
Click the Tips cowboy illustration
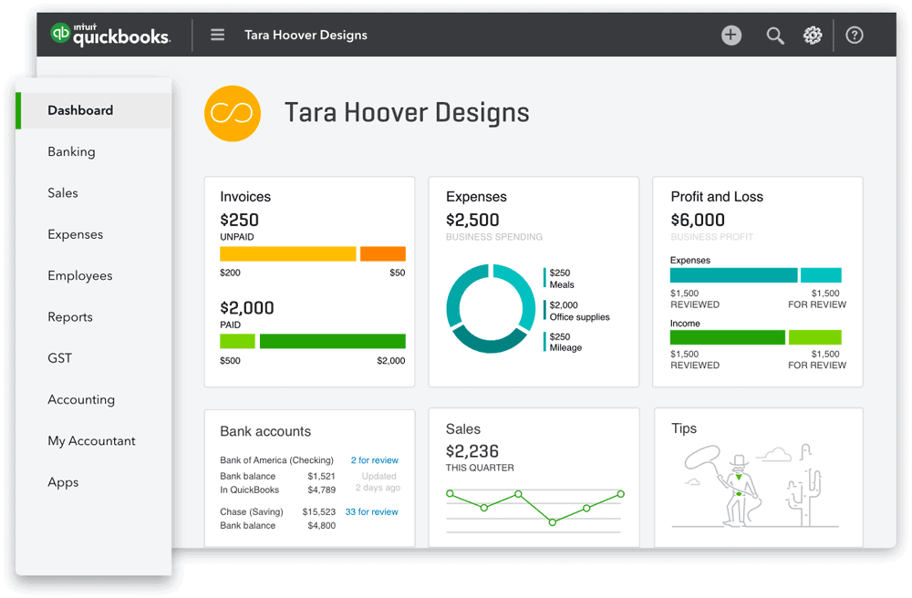tap(755, 486)
